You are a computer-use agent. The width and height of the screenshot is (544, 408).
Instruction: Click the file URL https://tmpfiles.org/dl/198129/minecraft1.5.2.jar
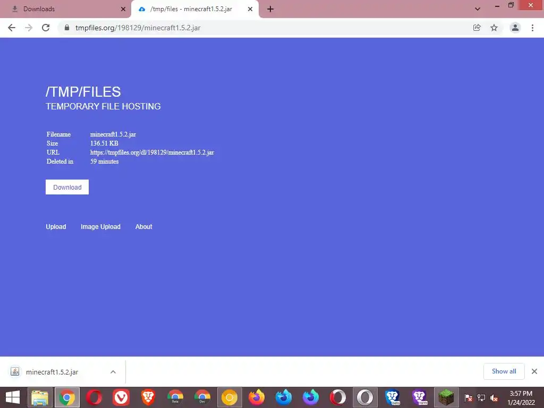pos(152,152)
